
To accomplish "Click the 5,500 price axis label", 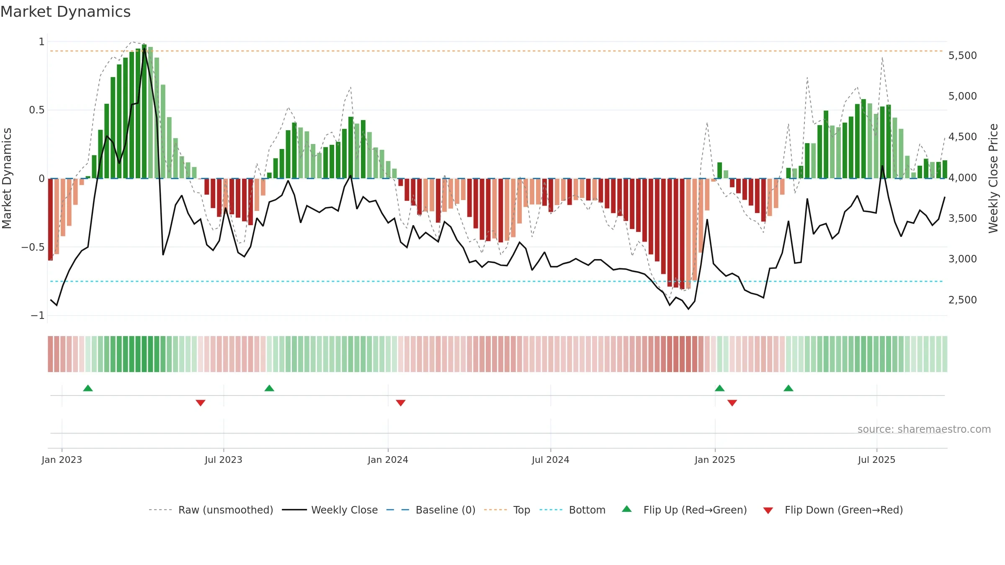I will 963,56.
